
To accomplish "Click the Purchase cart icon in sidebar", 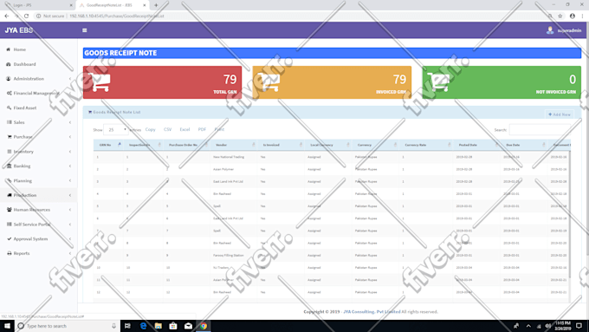I will [x=9, y=137].
